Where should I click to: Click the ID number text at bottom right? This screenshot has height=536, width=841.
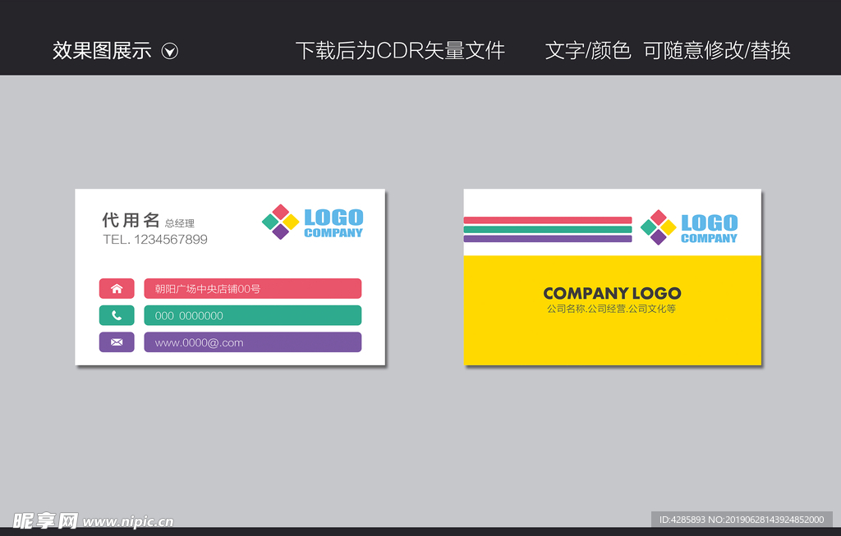point(741,520)
